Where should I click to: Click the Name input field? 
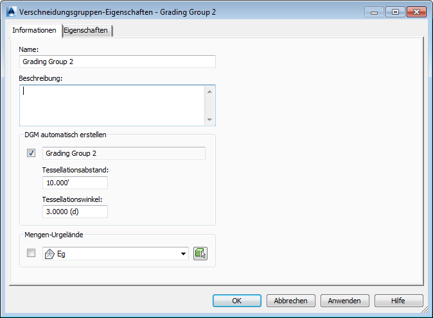click(118, 62)
